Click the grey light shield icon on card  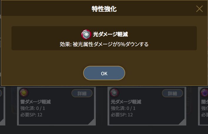[x=115, y=93]
